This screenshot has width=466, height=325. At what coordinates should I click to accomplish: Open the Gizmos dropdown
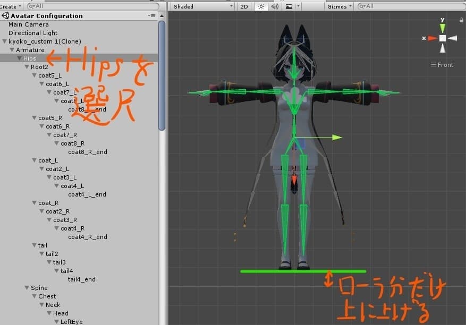(x=339, y=6)
